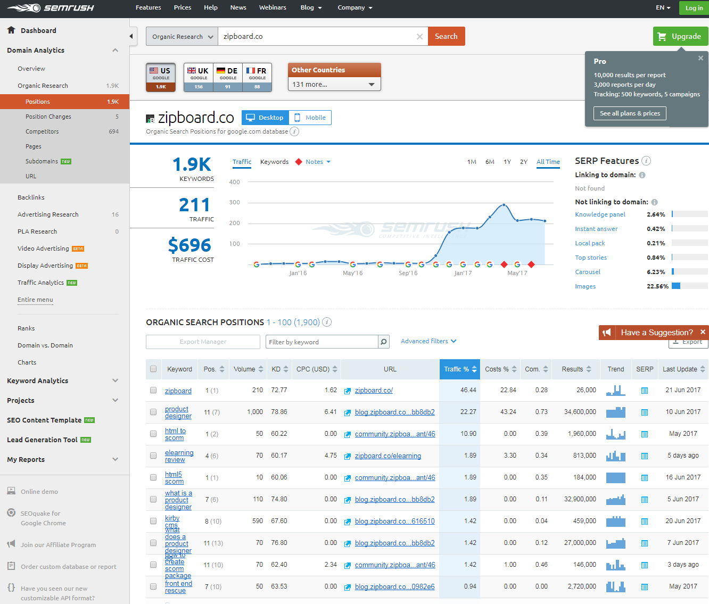Screen dimensions: 709x604
Task: Open Notes dropdown above chart
Action: (x=318, y=162)
